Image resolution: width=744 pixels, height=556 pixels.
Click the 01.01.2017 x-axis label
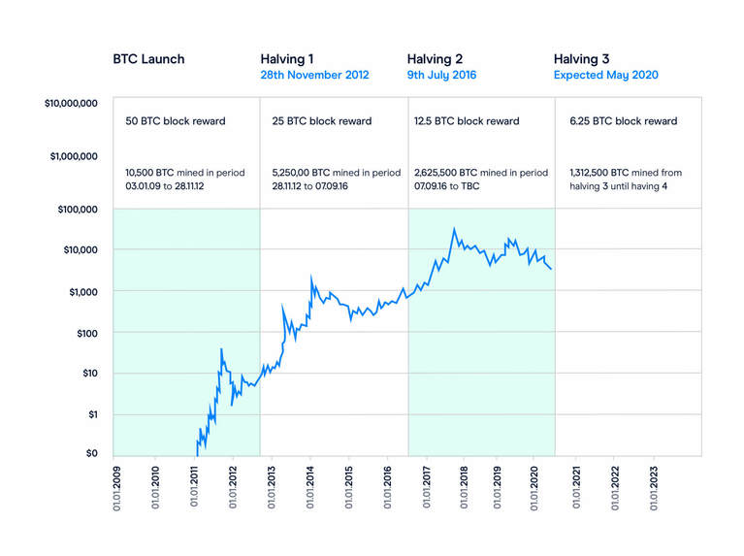click(x=427, y=488)
